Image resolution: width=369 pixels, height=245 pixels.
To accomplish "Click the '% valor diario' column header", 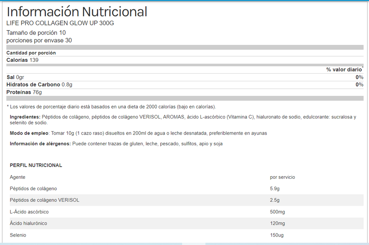I will (x=344, y=70).
